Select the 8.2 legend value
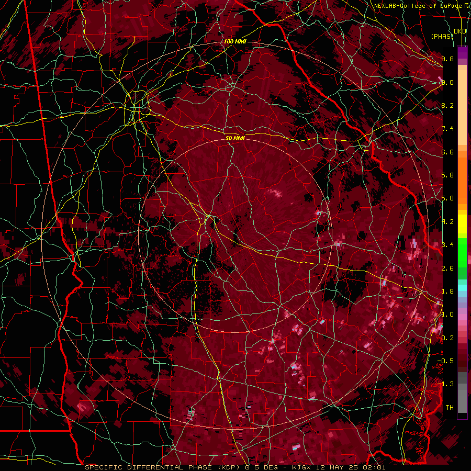The height and width of the screenshot is (471, 471). (x=447, y=105)
